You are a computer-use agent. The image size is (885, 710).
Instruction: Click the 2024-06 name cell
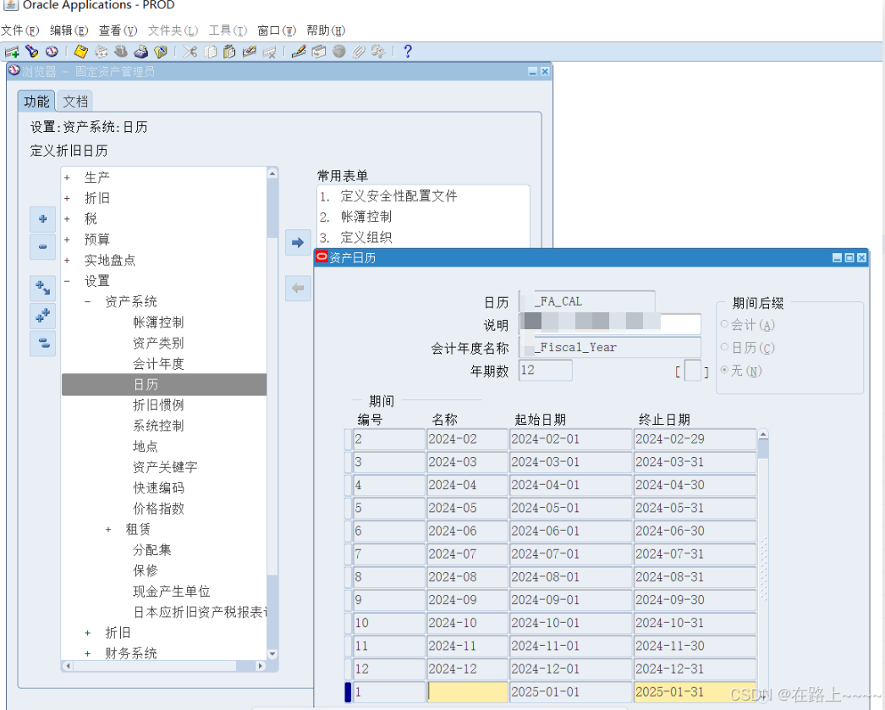(467, 531)
